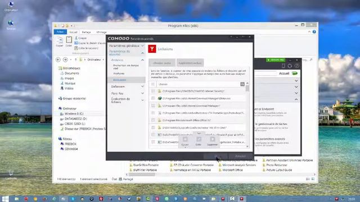
Task: Click the Explorer back arrow
Action: tap(58, 59)
